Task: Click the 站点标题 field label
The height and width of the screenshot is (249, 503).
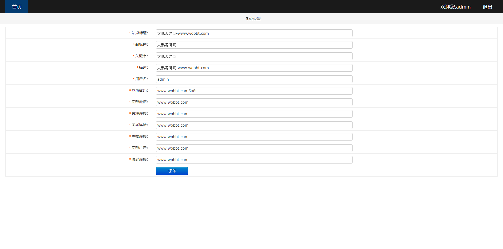Action: [x=139, y=33]
